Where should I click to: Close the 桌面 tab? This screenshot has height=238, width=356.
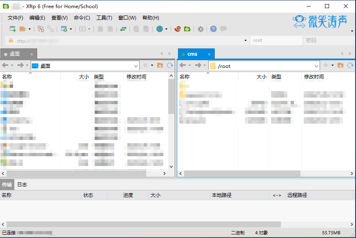(x=31, y=54)
